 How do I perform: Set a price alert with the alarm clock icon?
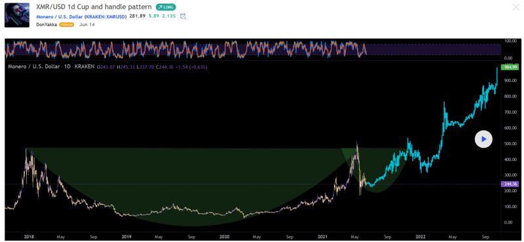[x=183, y=16]
